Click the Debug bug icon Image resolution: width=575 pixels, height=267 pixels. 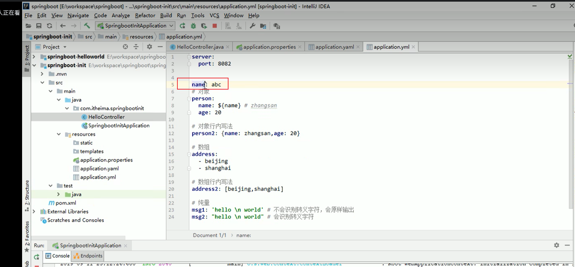pos(193,26)
